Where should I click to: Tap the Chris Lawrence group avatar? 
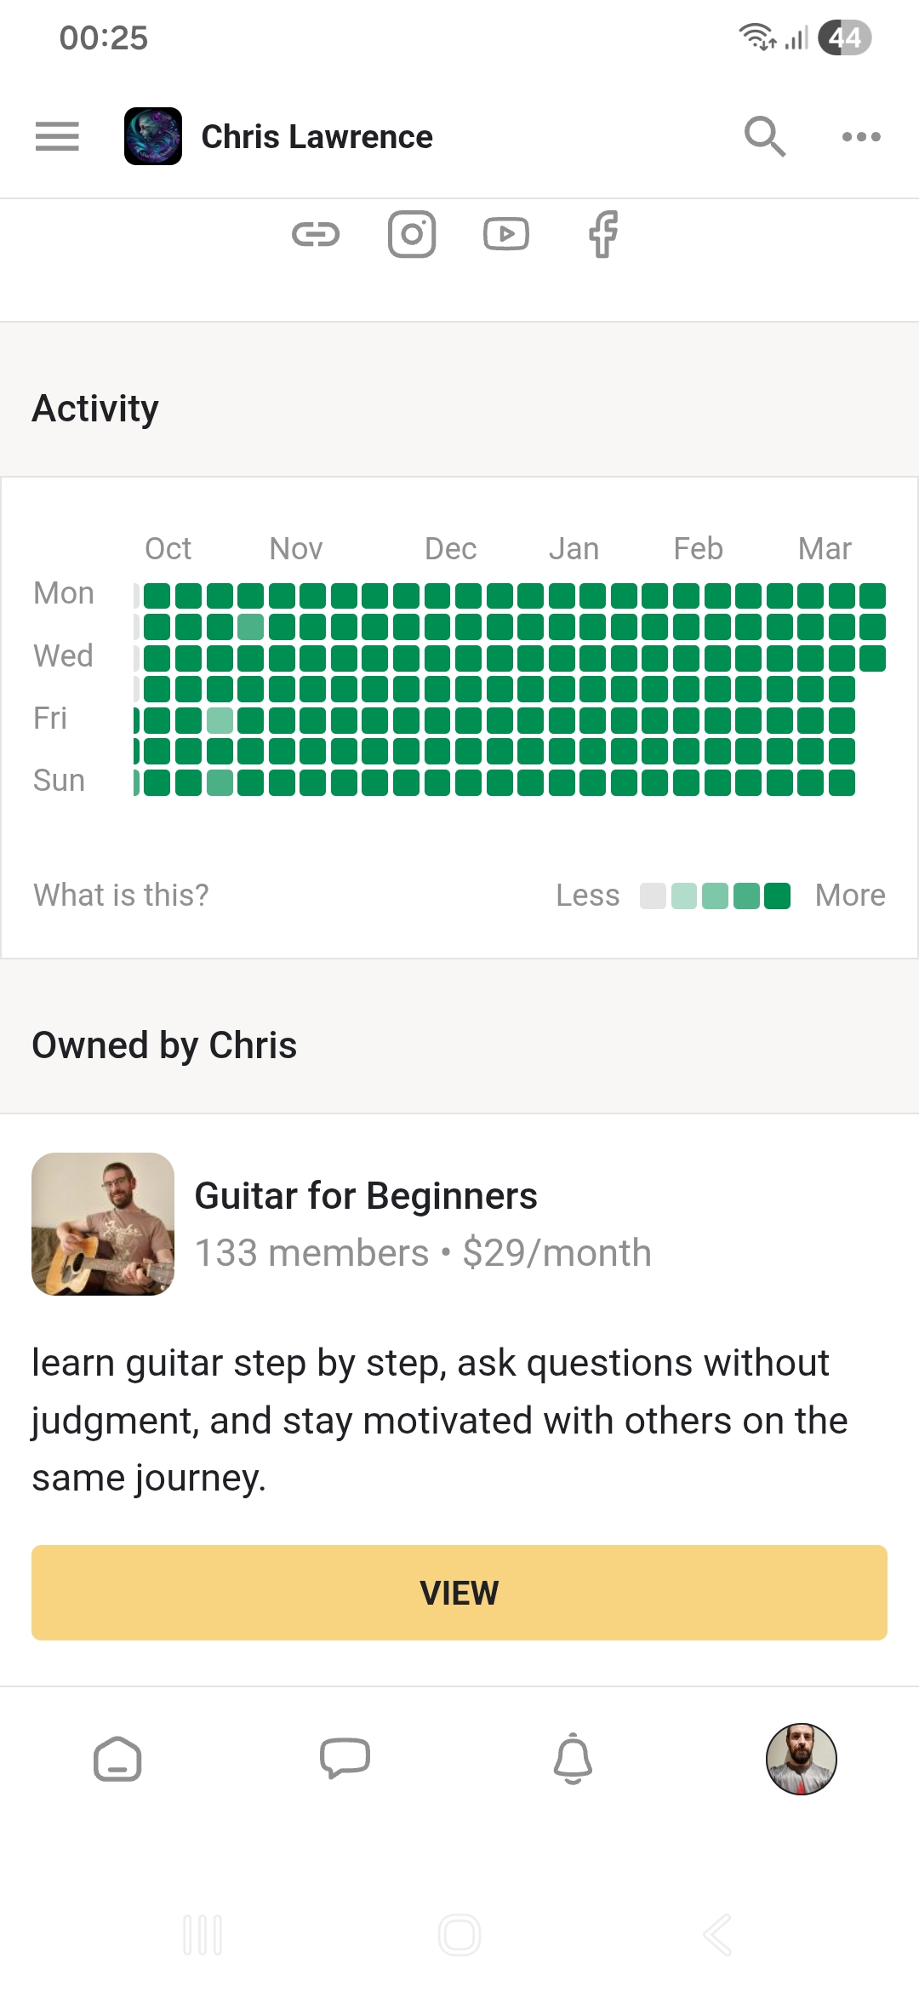(153, 136)
